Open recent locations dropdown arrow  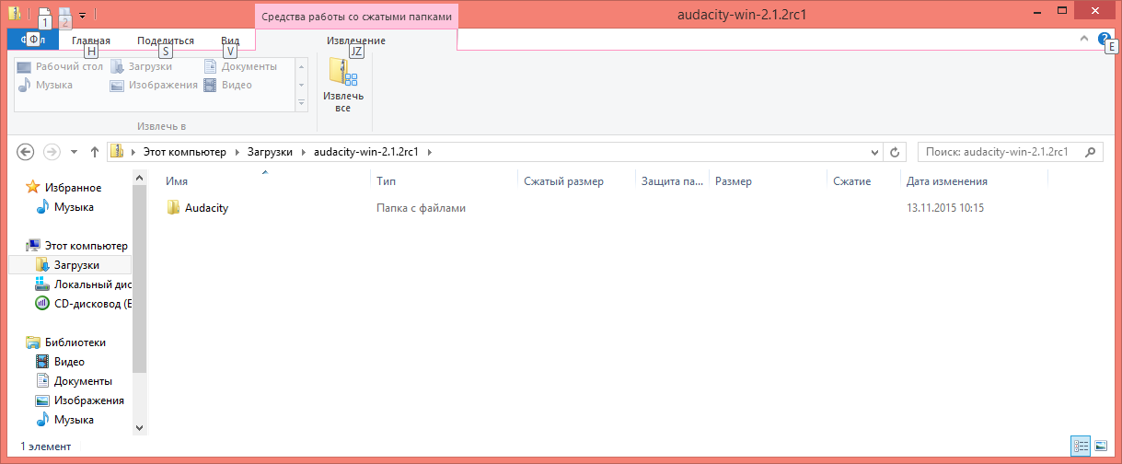(73, 152)
